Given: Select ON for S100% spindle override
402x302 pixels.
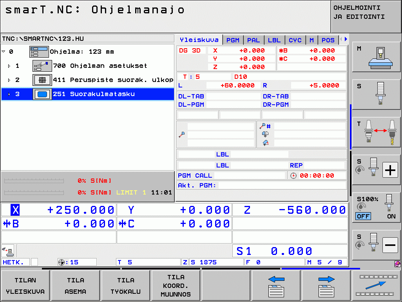Looking at the screenshot, I should pos(391,216).
